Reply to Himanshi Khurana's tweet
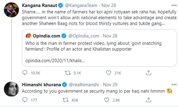 click(25, 100)
